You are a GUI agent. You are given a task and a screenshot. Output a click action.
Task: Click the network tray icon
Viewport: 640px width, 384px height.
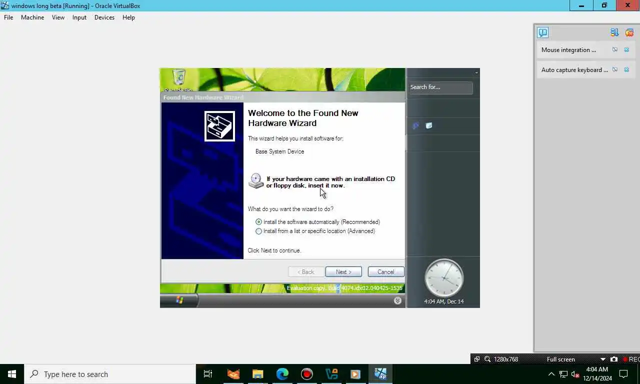[563, 374]
